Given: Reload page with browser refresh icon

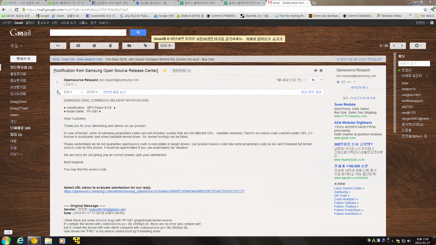Looking at the screenshot, I should pos(16,10).
